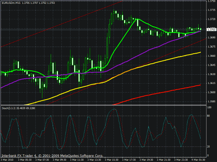Click the stochastic 100 level label
The height and width of the screenshot is (162, 217).
pos(209,107)
